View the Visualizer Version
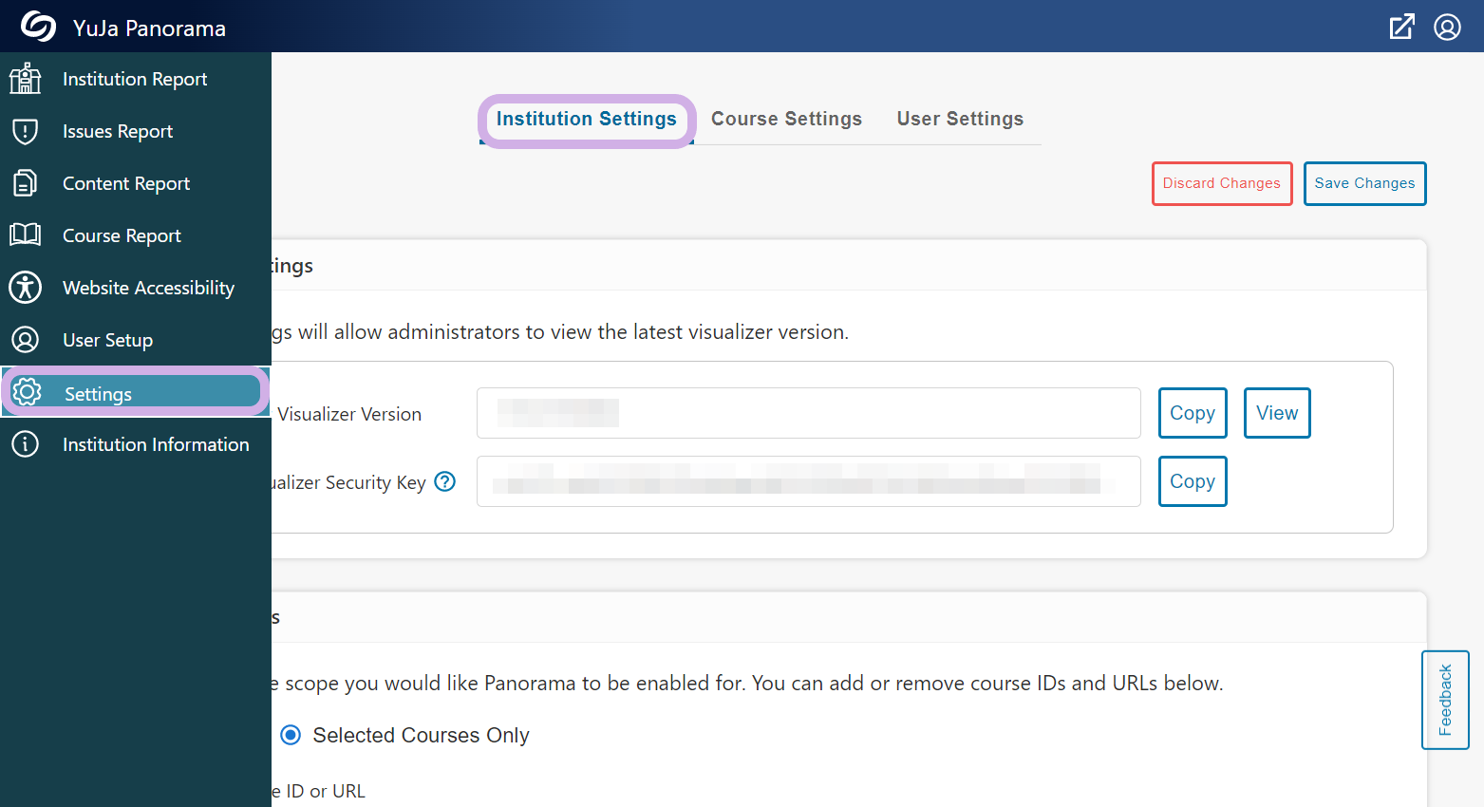This screenshot has height=807, width=1484. tap(1277, 413)
